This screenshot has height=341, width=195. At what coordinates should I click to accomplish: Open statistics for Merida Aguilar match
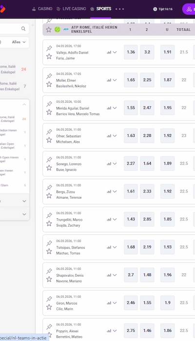[x=109, y=108]
